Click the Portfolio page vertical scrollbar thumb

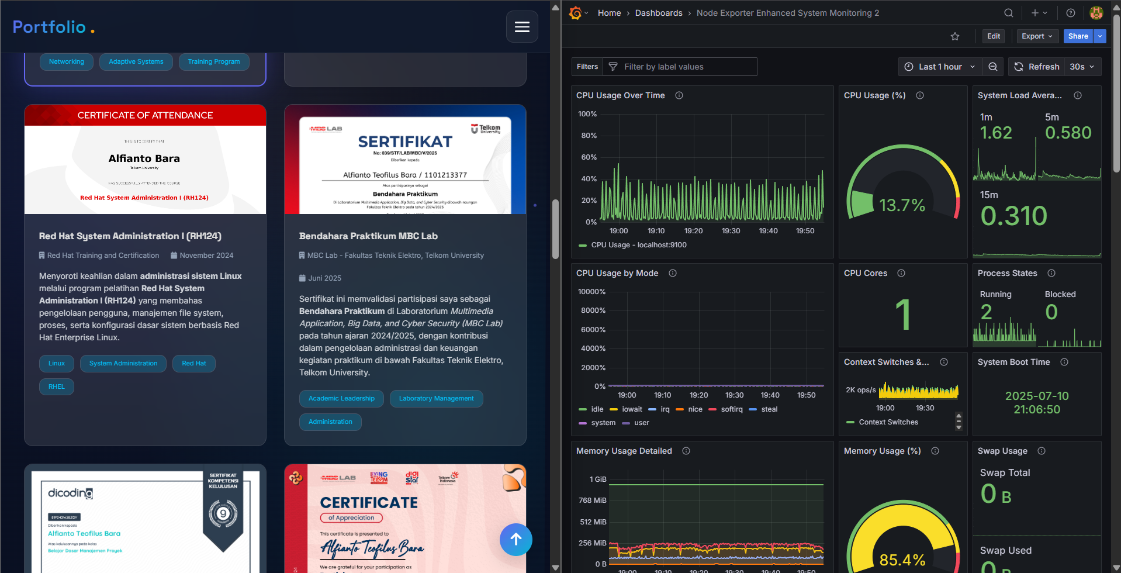[x=555, y=229]
